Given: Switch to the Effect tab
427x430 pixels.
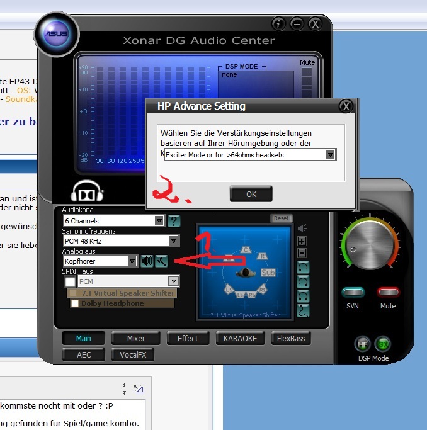Looking at the screenshot, I should [x=188, y=339].
